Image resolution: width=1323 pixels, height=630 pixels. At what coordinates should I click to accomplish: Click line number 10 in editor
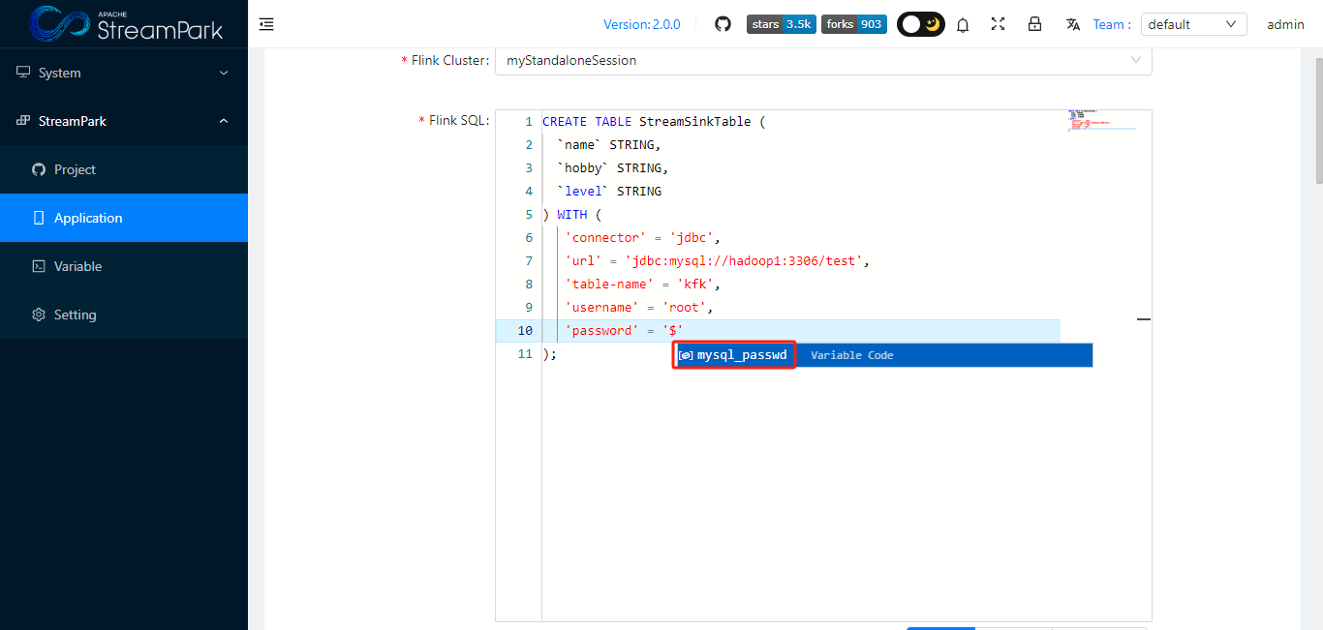[525, 331]
